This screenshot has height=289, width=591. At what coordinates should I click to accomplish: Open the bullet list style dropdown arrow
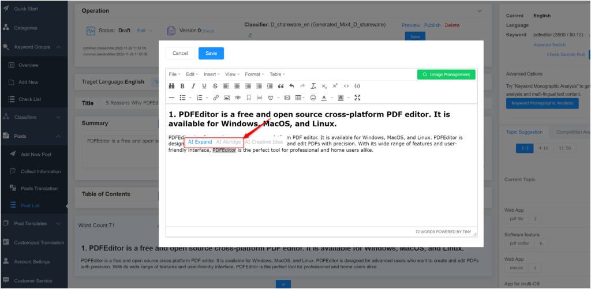click(190, 97)
